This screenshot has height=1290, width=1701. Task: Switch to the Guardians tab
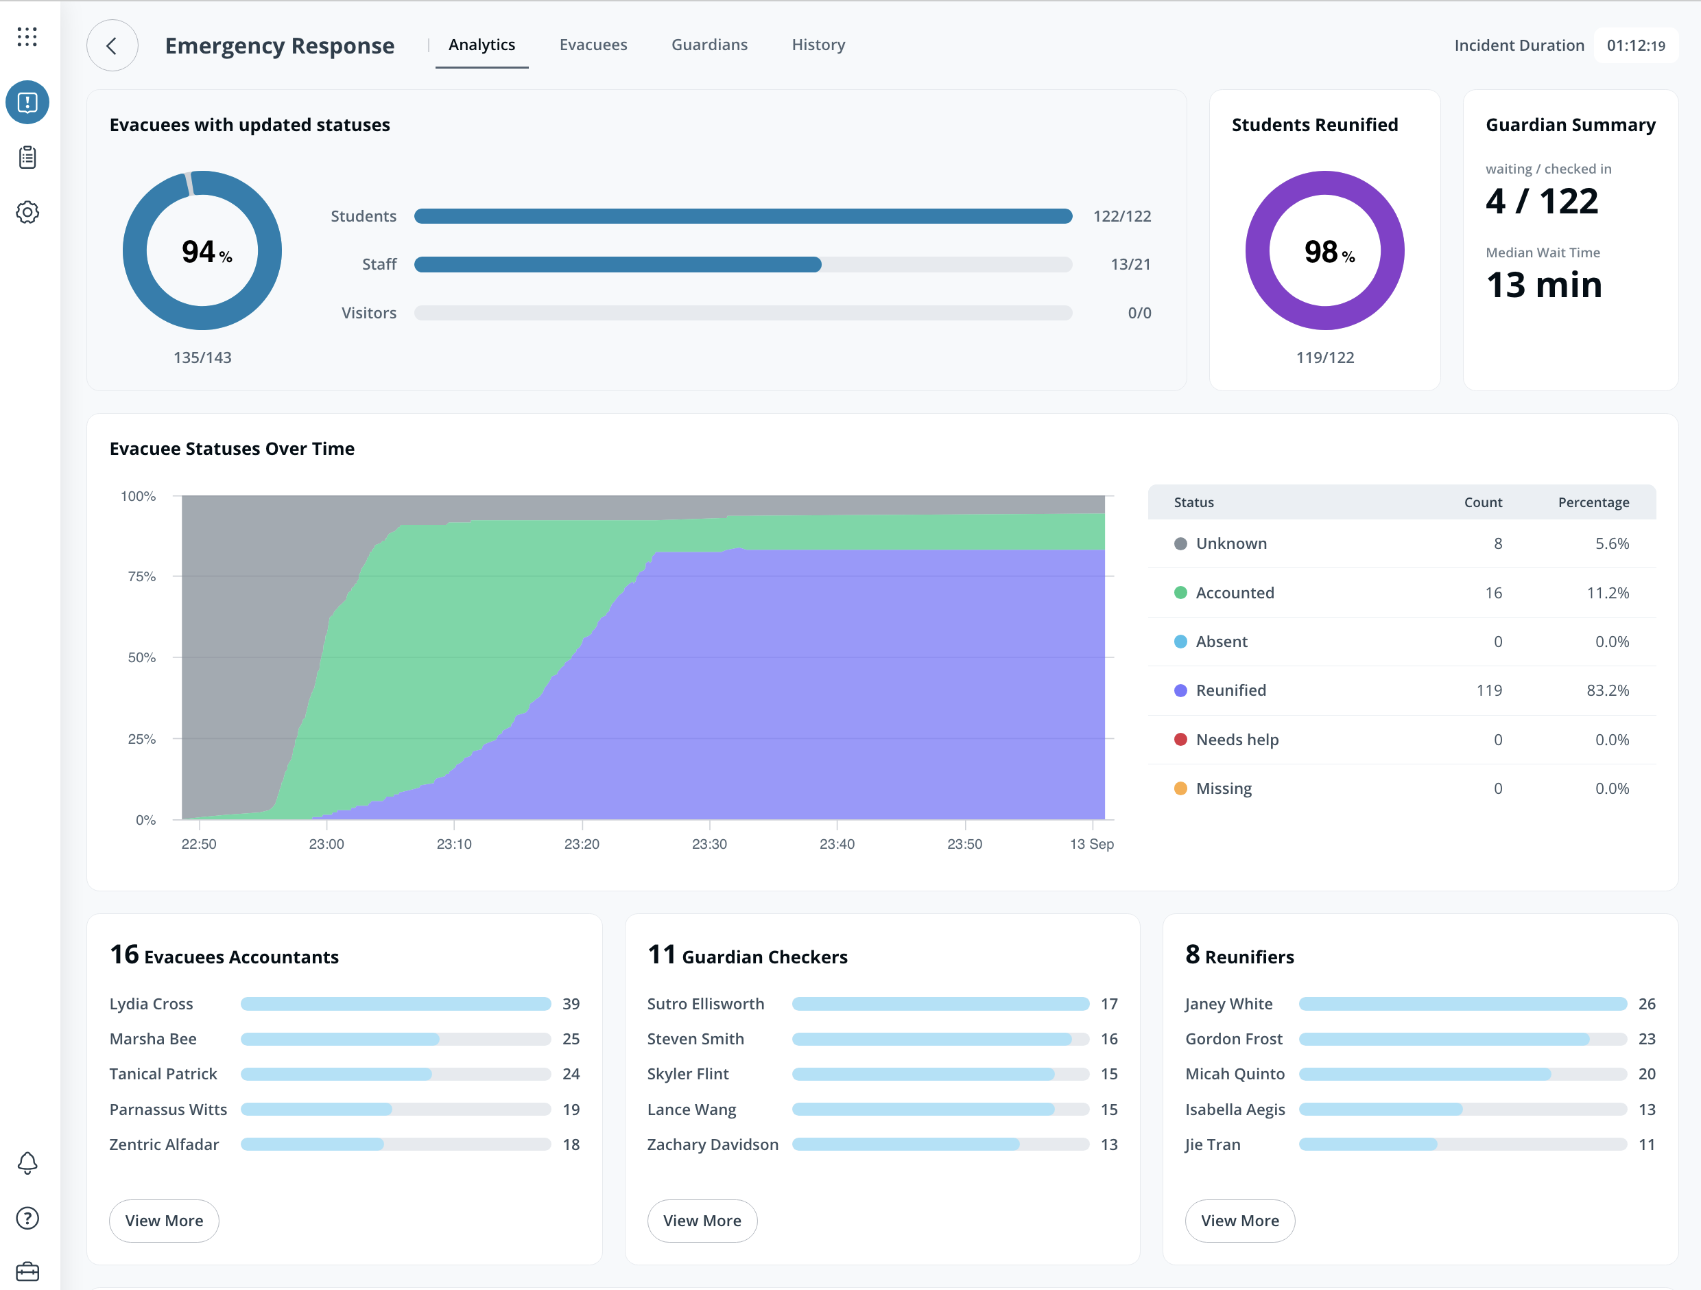709,45
